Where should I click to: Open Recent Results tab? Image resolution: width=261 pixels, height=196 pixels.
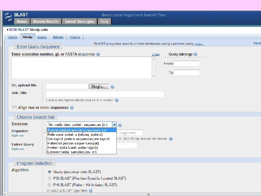46,21
